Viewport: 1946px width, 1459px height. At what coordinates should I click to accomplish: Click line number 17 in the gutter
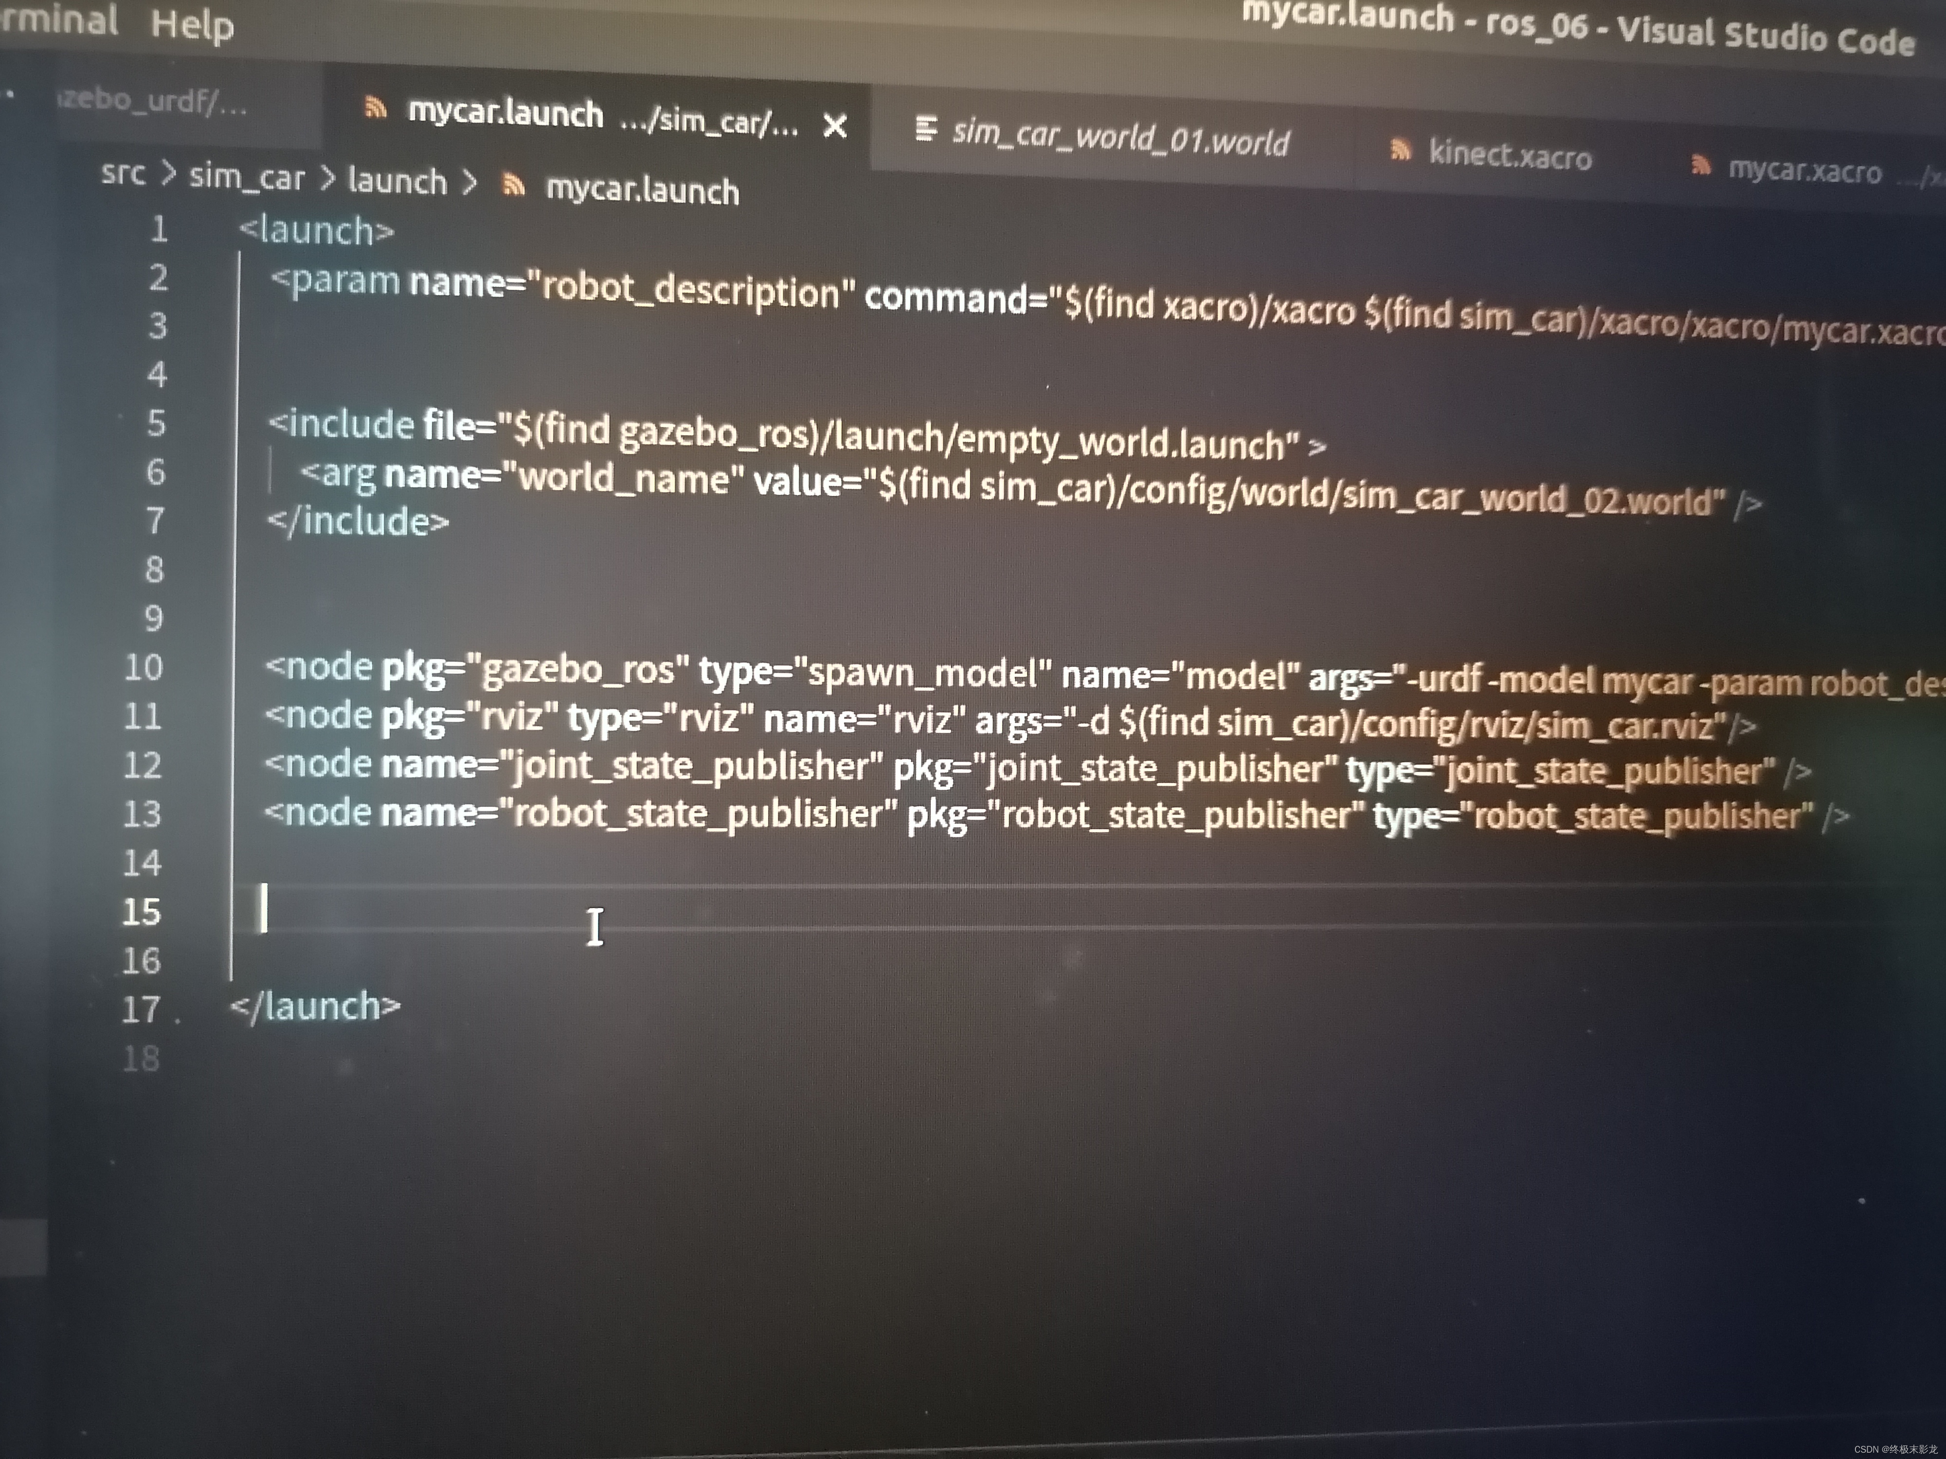tap(141, 1009)
